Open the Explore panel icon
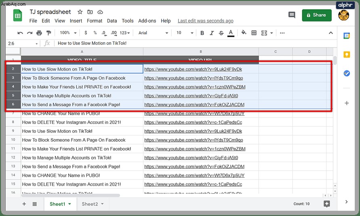Image resolution: width=360 pixels, height=216 pixels. tap(327, 203)
